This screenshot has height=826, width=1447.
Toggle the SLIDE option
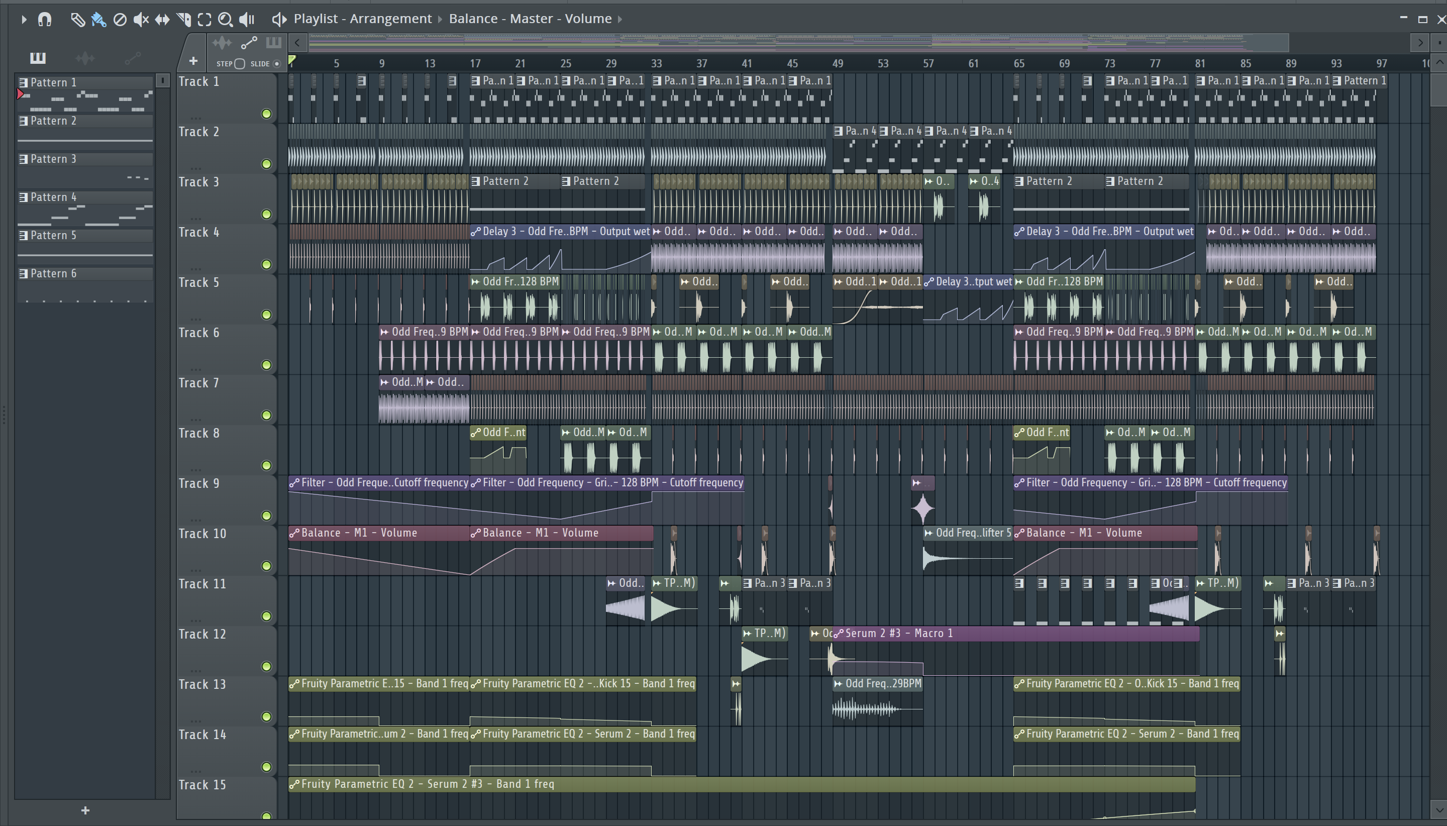pyautogui.click(x=277, y=63)
